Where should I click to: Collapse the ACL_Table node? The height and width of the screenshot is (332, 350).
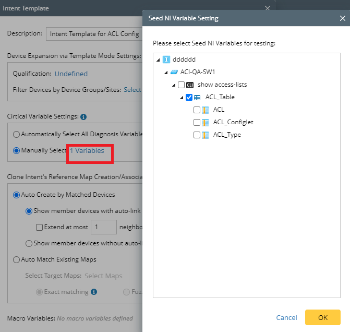[182, 98]
